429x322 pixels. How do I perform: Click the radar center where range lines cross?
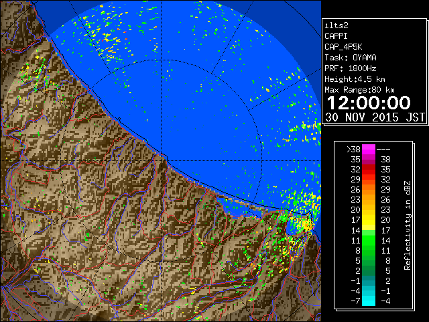162,160
